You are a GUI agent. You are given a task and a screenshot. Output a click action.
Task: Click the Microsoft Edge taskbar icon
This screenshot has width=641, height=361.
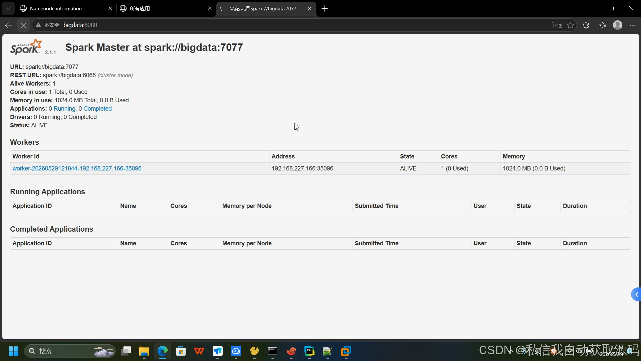pyautogui.click(x=163, y=351)
